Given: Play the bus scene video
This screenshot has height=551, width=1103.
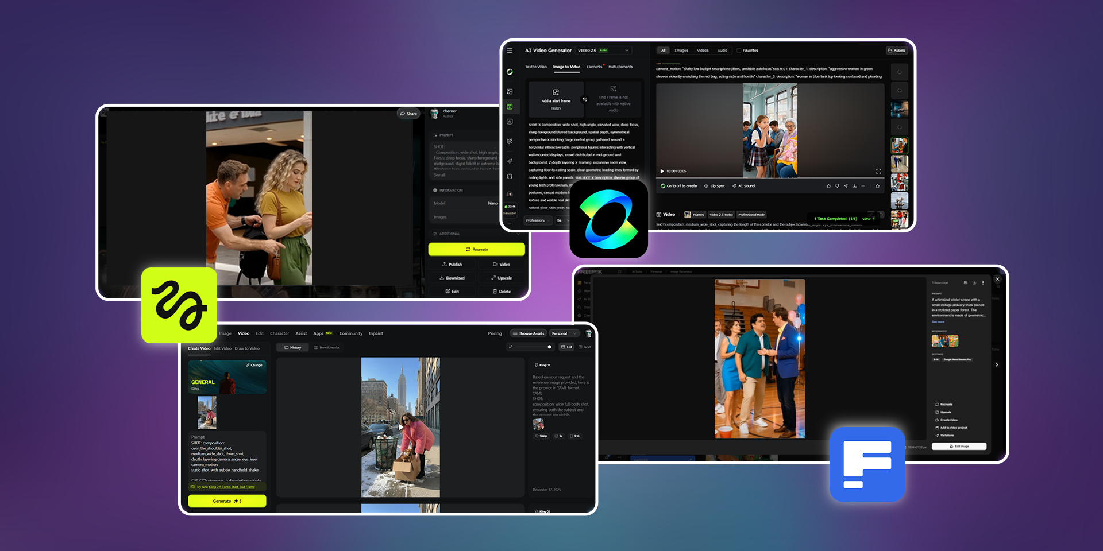Looking at the screenshot, I should 662,171.
